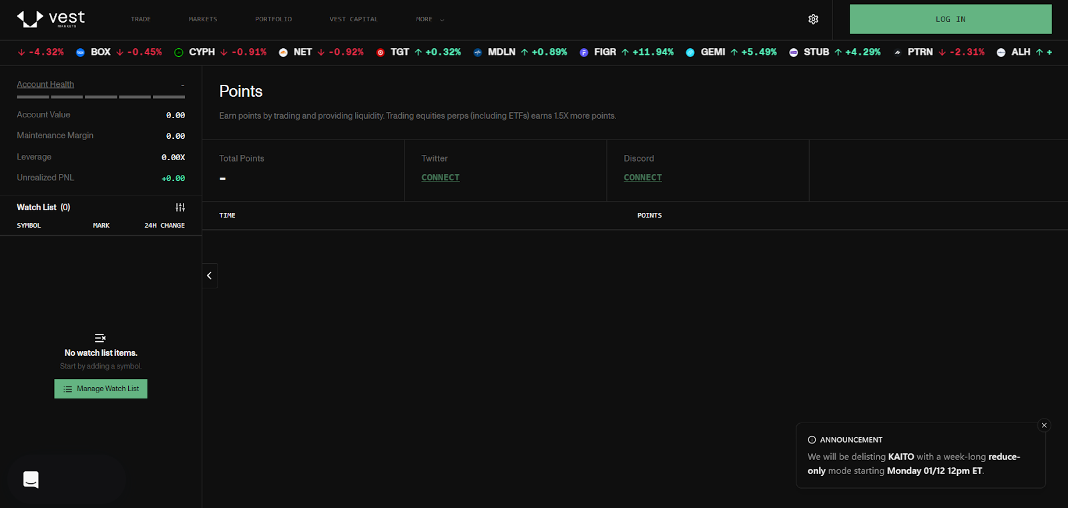This screenshot has height=508, width=1068.
Task: Close the KAITO announcement popup
Action: pyautogui.click(x=1045, y=425)
